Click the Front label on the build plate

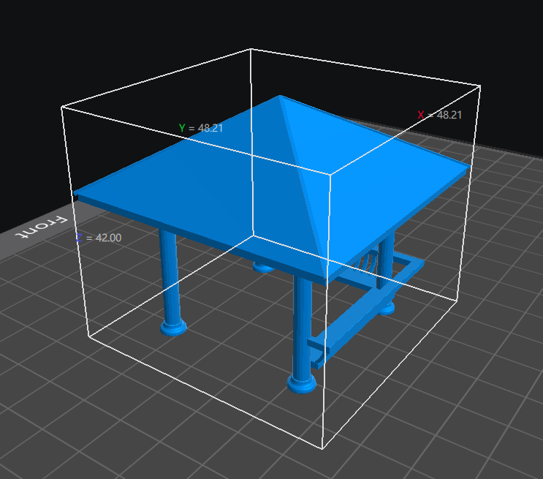tap(41, 227)
